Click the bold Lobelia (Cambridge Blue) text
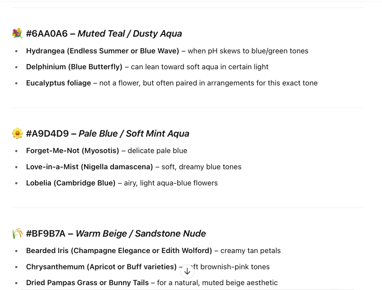382x290 pixels. click(71, 183)
